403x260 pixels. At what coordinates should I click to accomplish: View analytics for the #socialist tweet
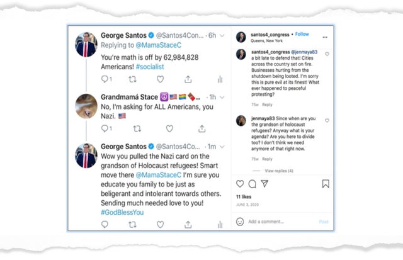(220, 79)
